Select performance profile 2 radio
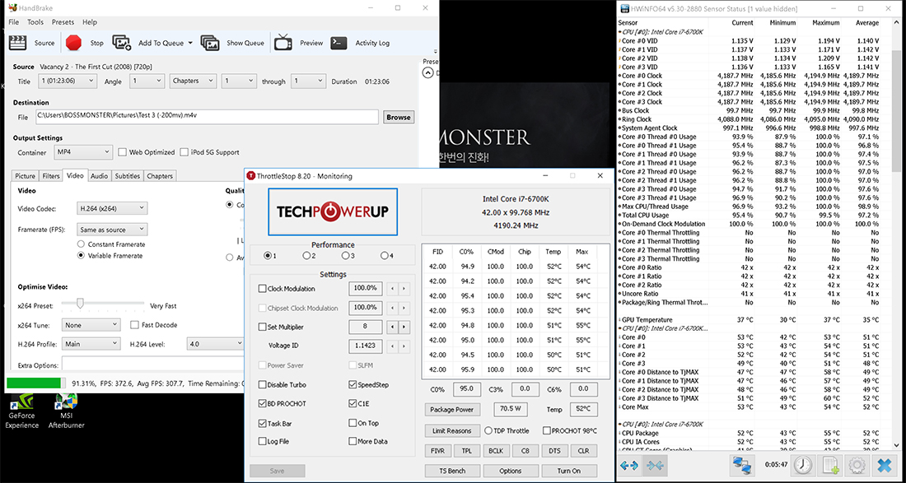The width and height of the screenshot is (906, 483). pyautogui.click(x=307, y=256)
